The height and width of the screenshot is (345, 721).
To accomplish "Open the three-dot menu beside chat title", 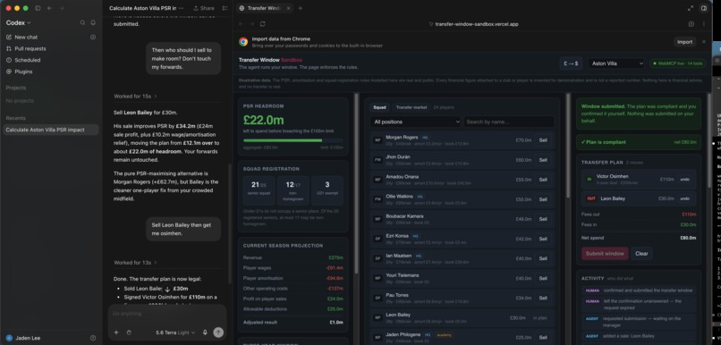I will point(181,8).
